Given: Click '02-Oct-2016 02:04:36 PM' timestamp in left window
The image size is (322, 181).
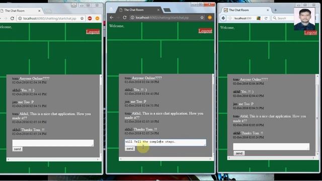Looking at the screenshot, I should point(29,82).
